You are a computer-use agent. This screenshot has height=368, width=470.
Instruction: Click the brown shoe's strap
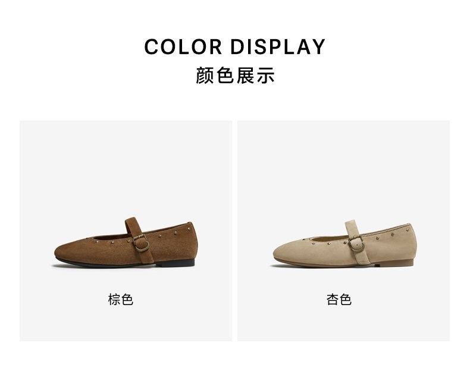(139, 240)
